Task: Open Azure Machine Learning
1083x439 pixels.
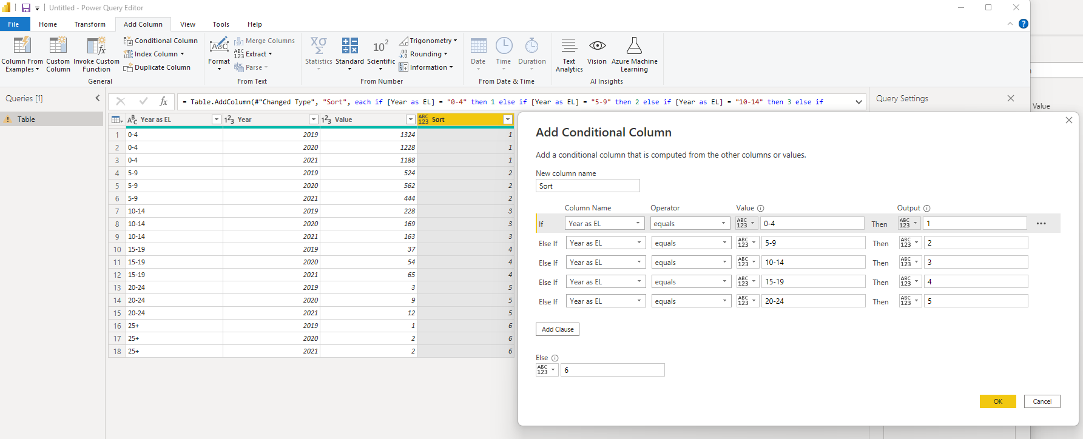Action: pos(634,54)
